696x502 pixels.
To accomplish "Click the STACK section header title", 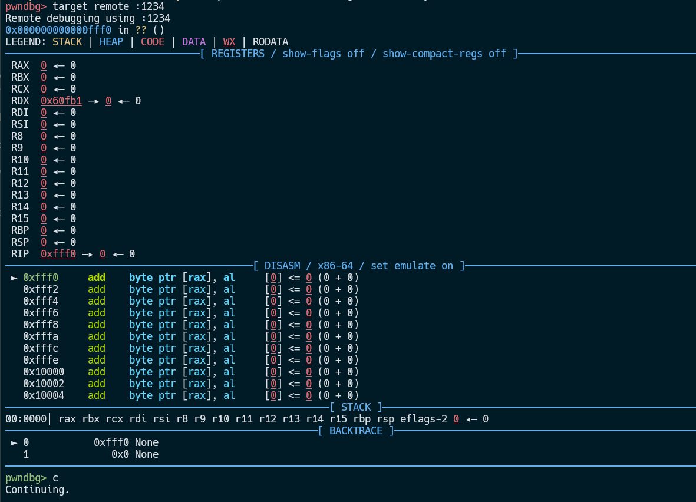I will pos(356,407).
